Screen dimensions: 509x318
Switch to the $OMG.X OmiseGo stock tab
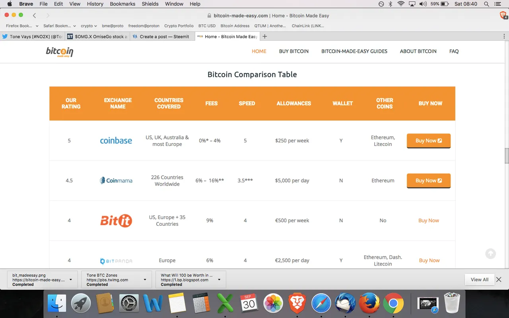[x=97, y=37]
